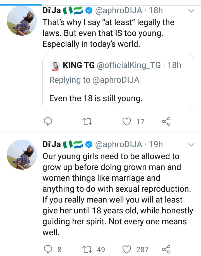201x256 pixels.
Task: Reply to the tweet with 8 replies
Action: tap(48, 249)
